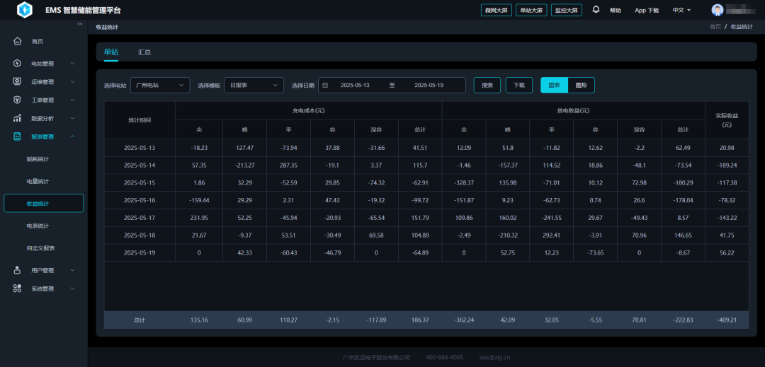The height and width of the screenshot is (367, 765).
Task: Collapse the sidebar with the double-arrow icon
Action: tap(79, 24)
